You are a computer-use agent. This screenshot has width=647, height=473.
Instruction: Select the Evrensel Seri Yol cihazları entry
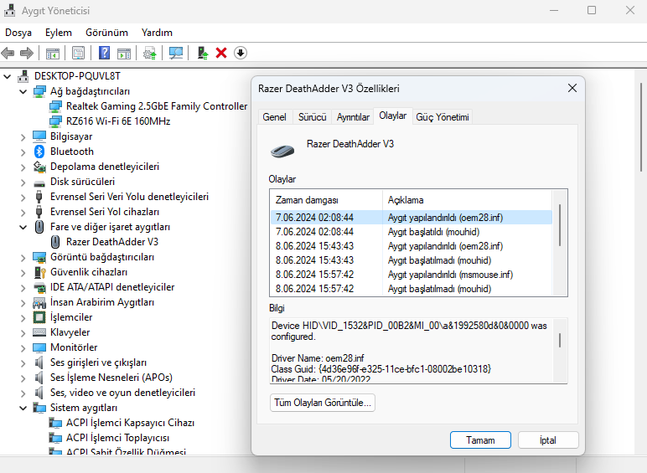[x=105, y=212]
